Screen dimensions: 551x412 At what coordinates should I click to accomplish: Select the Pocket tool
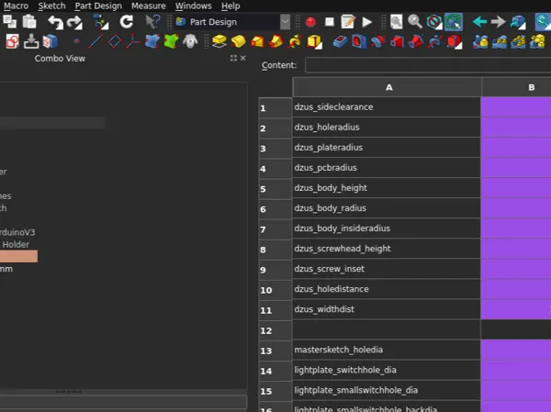coord(340,41)
